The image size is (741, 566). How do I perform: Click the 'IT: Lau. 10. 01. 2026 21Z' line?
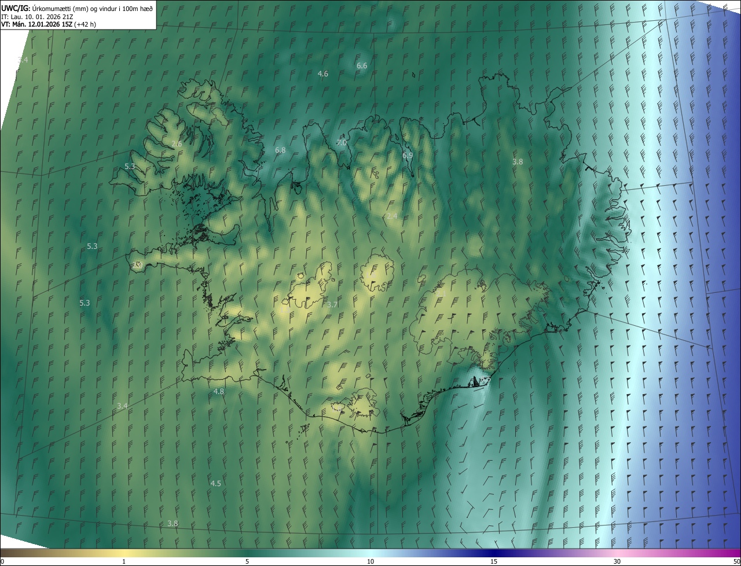pyautogui.click(x=36, y=16)
